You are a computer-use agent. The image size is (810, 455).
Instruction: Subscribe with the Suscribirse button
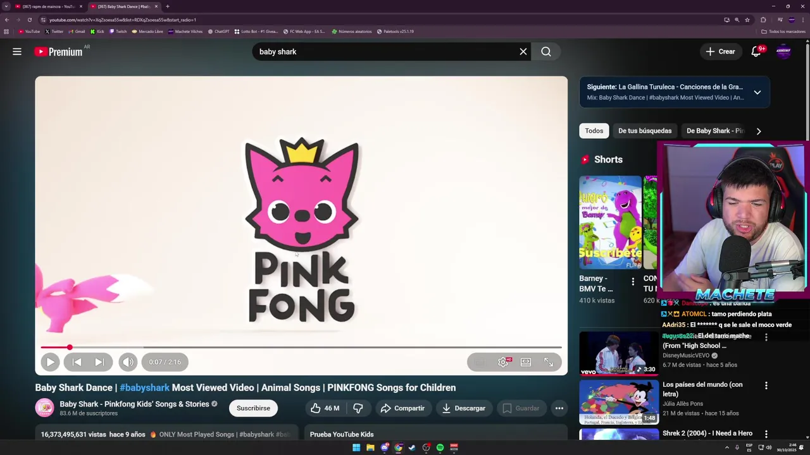click(x=253, y=408)
